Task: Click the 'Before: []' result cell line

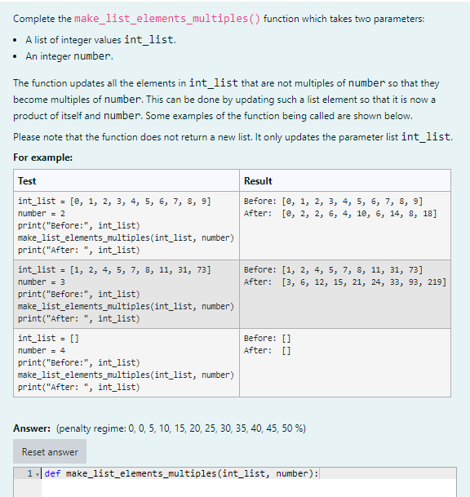Action: (x=267, y=338)
